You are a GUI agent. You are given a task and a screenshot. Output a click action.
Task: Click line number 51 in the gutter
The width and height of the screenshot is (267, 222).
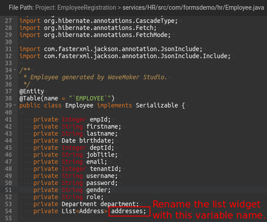point(7,190)
